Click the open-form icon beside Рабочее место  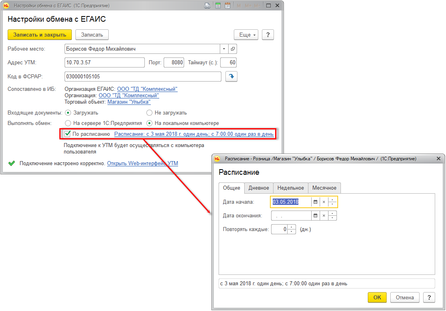(x=233, y=49)
